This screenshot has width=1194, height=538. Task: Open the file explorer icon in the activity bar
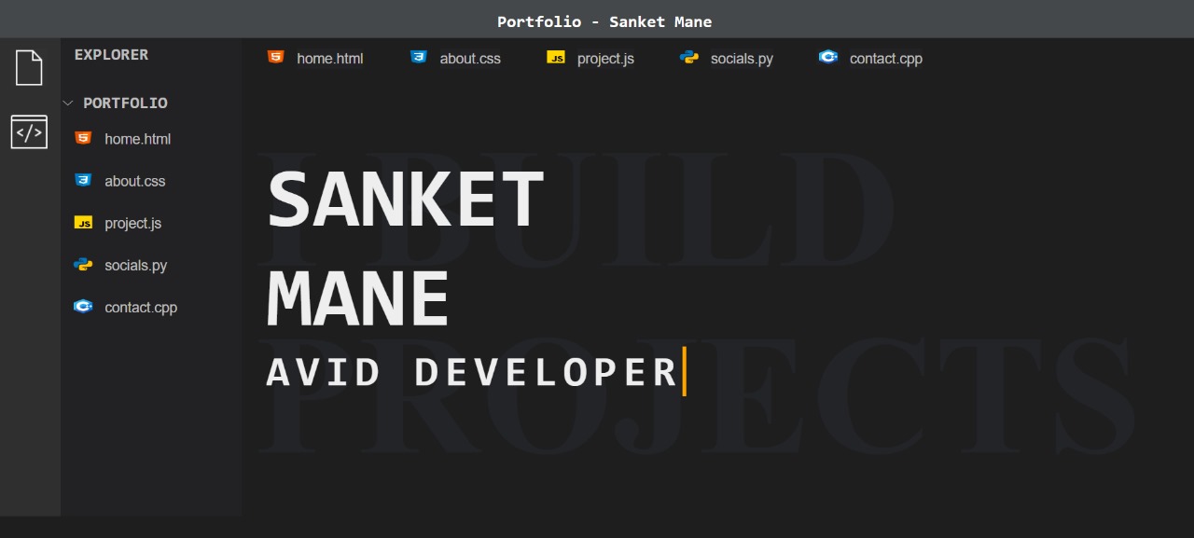[x=29, y=66]
